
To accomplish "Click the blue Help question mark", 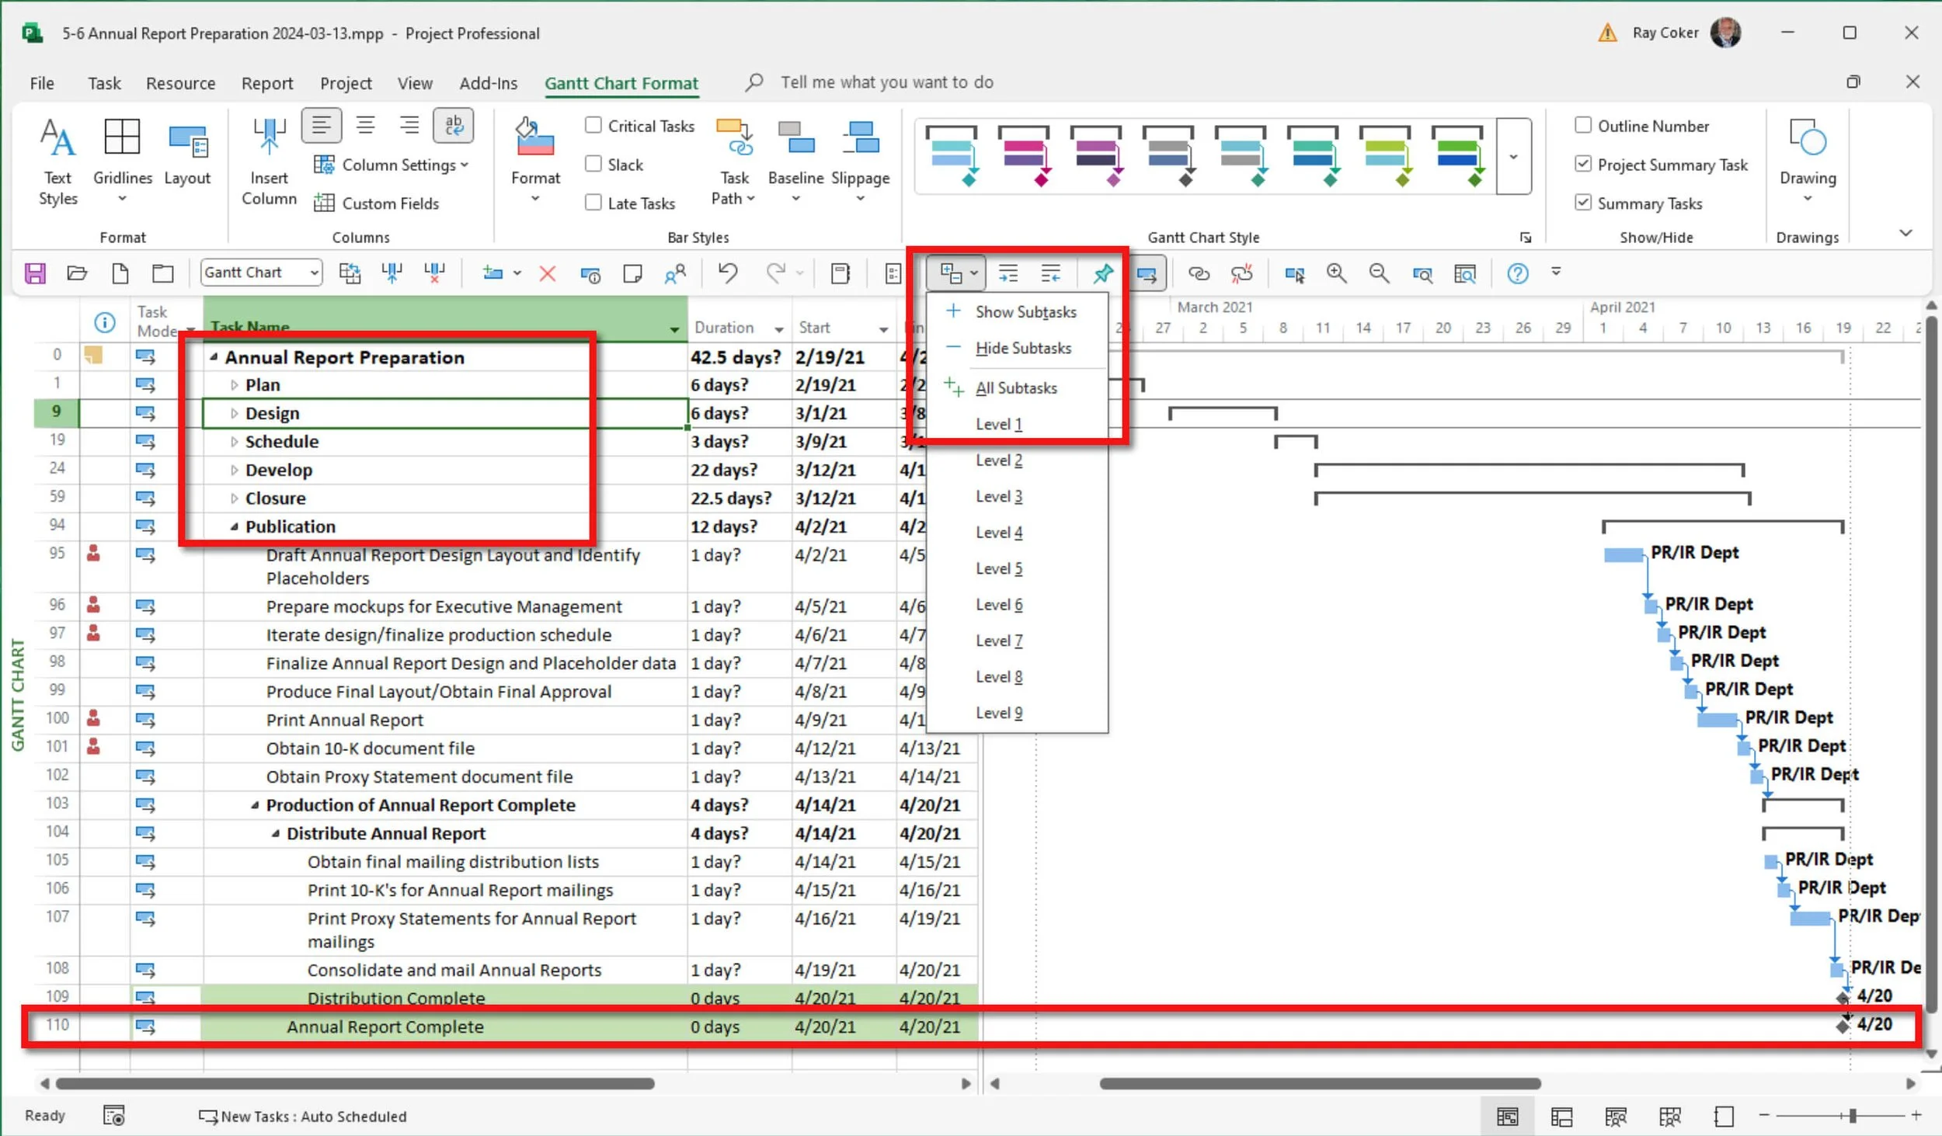I will pos(1517,273).
